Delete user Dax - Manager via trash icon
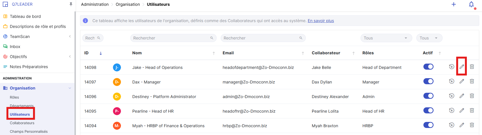This screenshot has width=482, height=135. 472,81
